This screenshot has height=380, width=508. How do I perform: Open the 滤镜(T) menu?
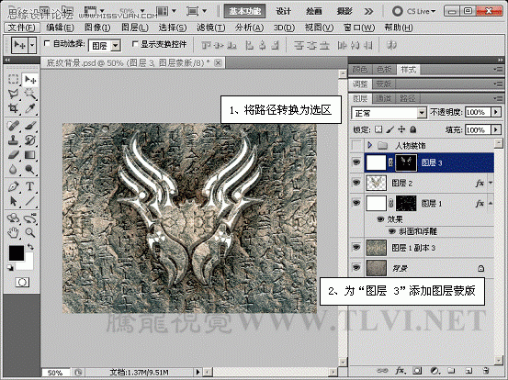(x=211, y=28)
